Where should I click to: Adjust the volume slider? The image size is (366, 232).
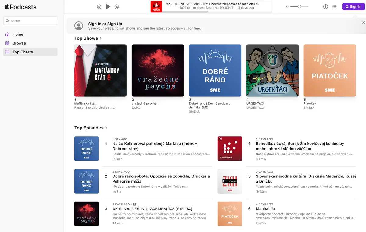point(299,7)
